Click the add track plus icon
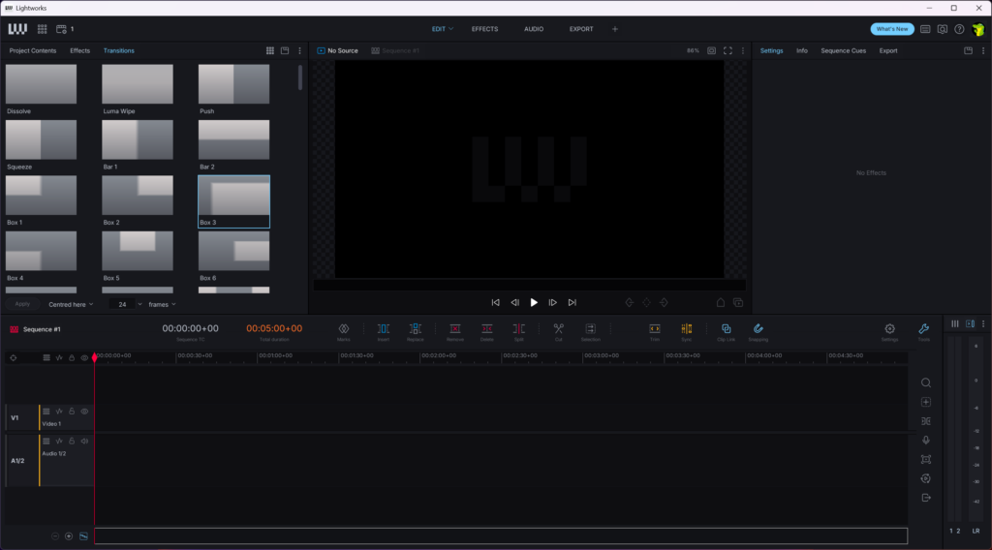The image size is (992, 550). pos(925,402)
